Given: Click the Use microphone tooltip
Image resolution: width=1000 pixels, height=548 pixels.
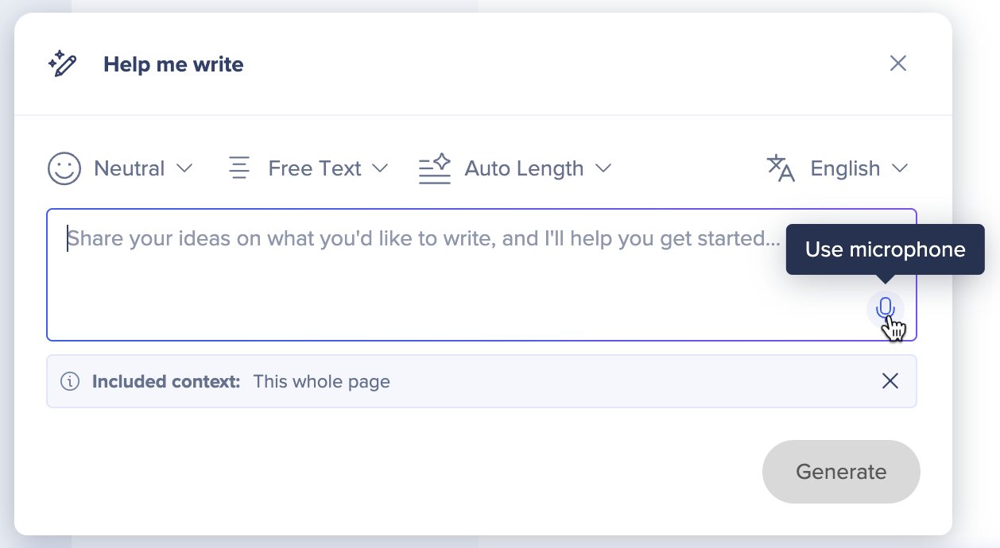Looking at the screenshot, I should pos(885,249).
